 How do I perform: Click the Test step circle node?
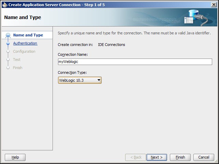pos(8,60)
